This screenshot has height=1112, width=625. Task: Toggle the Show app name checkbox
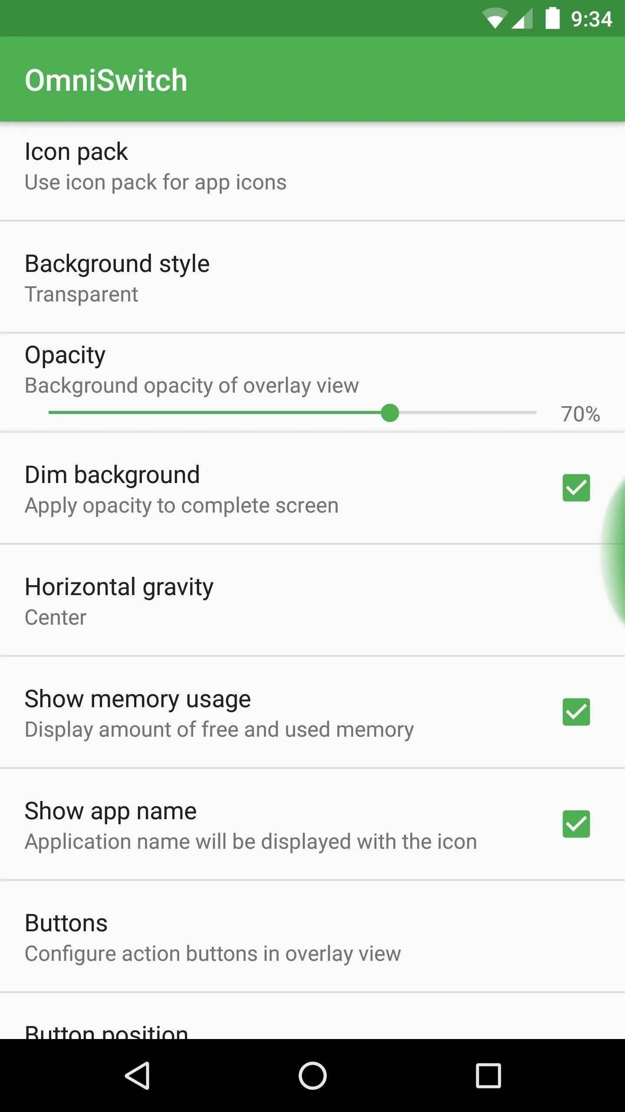576,824
